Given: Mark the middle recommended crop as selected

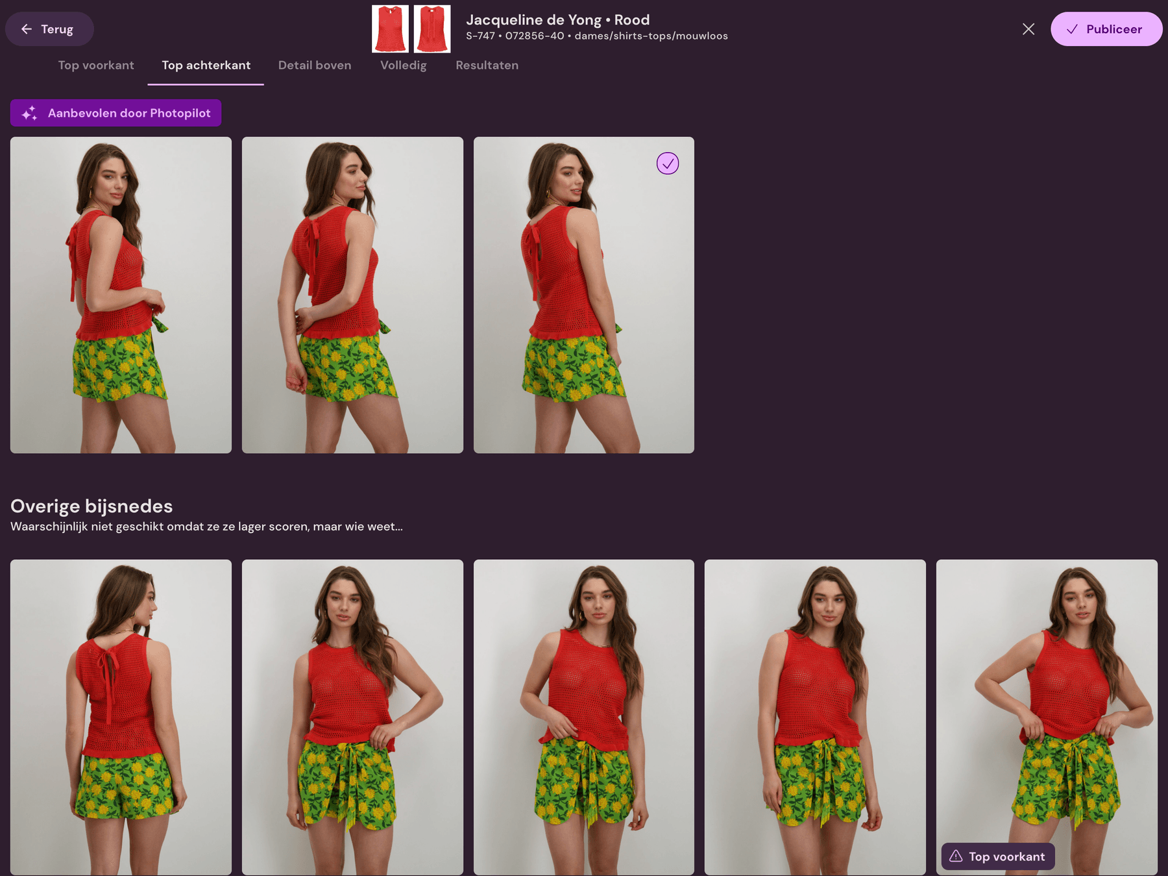Looking at the screenshot, I should [352, 295].
